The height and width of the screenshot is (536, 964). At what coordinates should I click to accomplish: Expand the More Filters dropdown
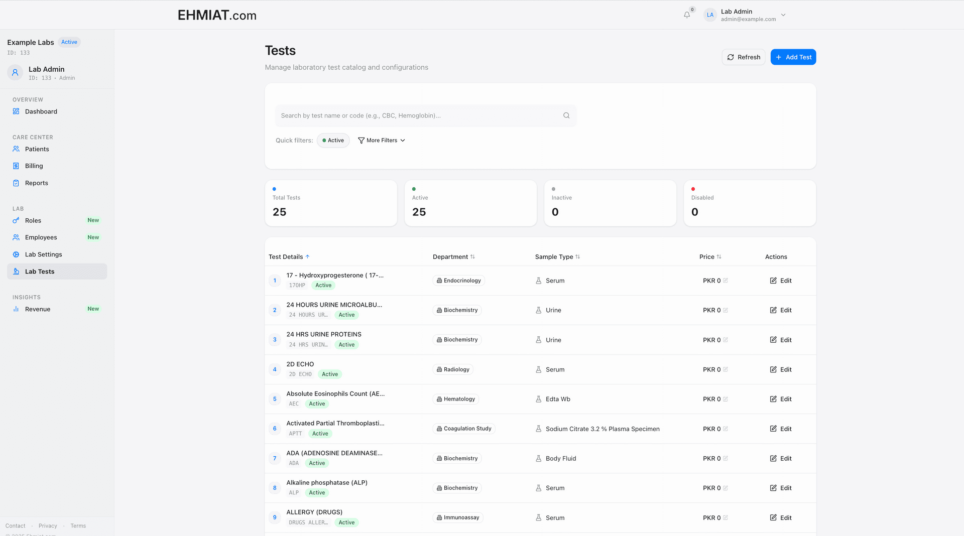(381, 141)
